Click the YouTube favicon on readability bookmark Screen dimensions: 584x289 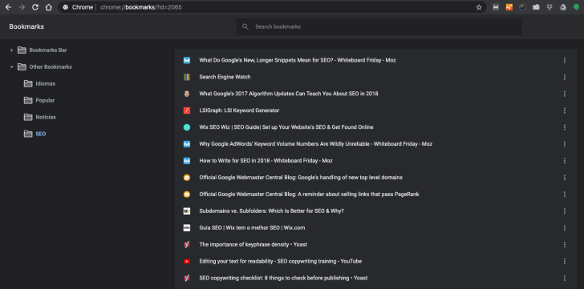pyautogui.click(x=187, y=261)
